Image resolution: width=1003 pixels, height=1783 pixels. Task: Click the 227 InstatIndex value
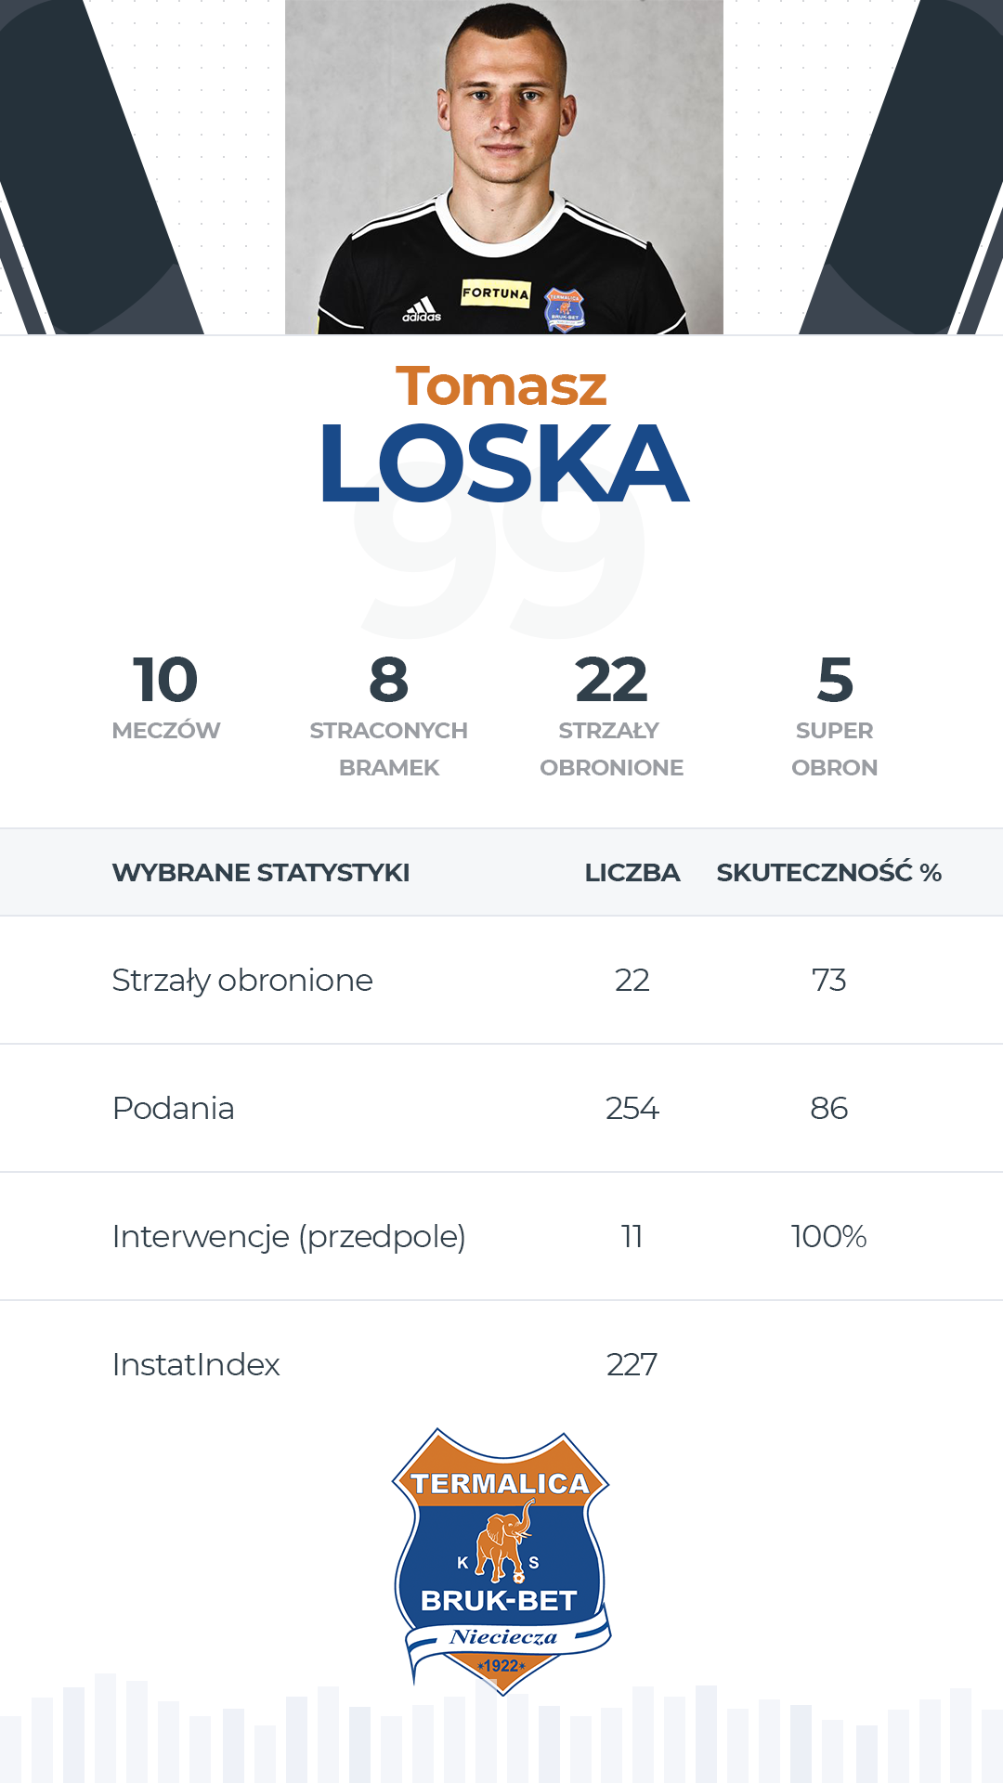pos(632,1364)
